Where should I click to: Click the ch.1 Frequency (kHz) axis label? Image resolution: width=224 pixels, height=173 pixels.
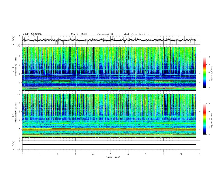tap(15, 66)
